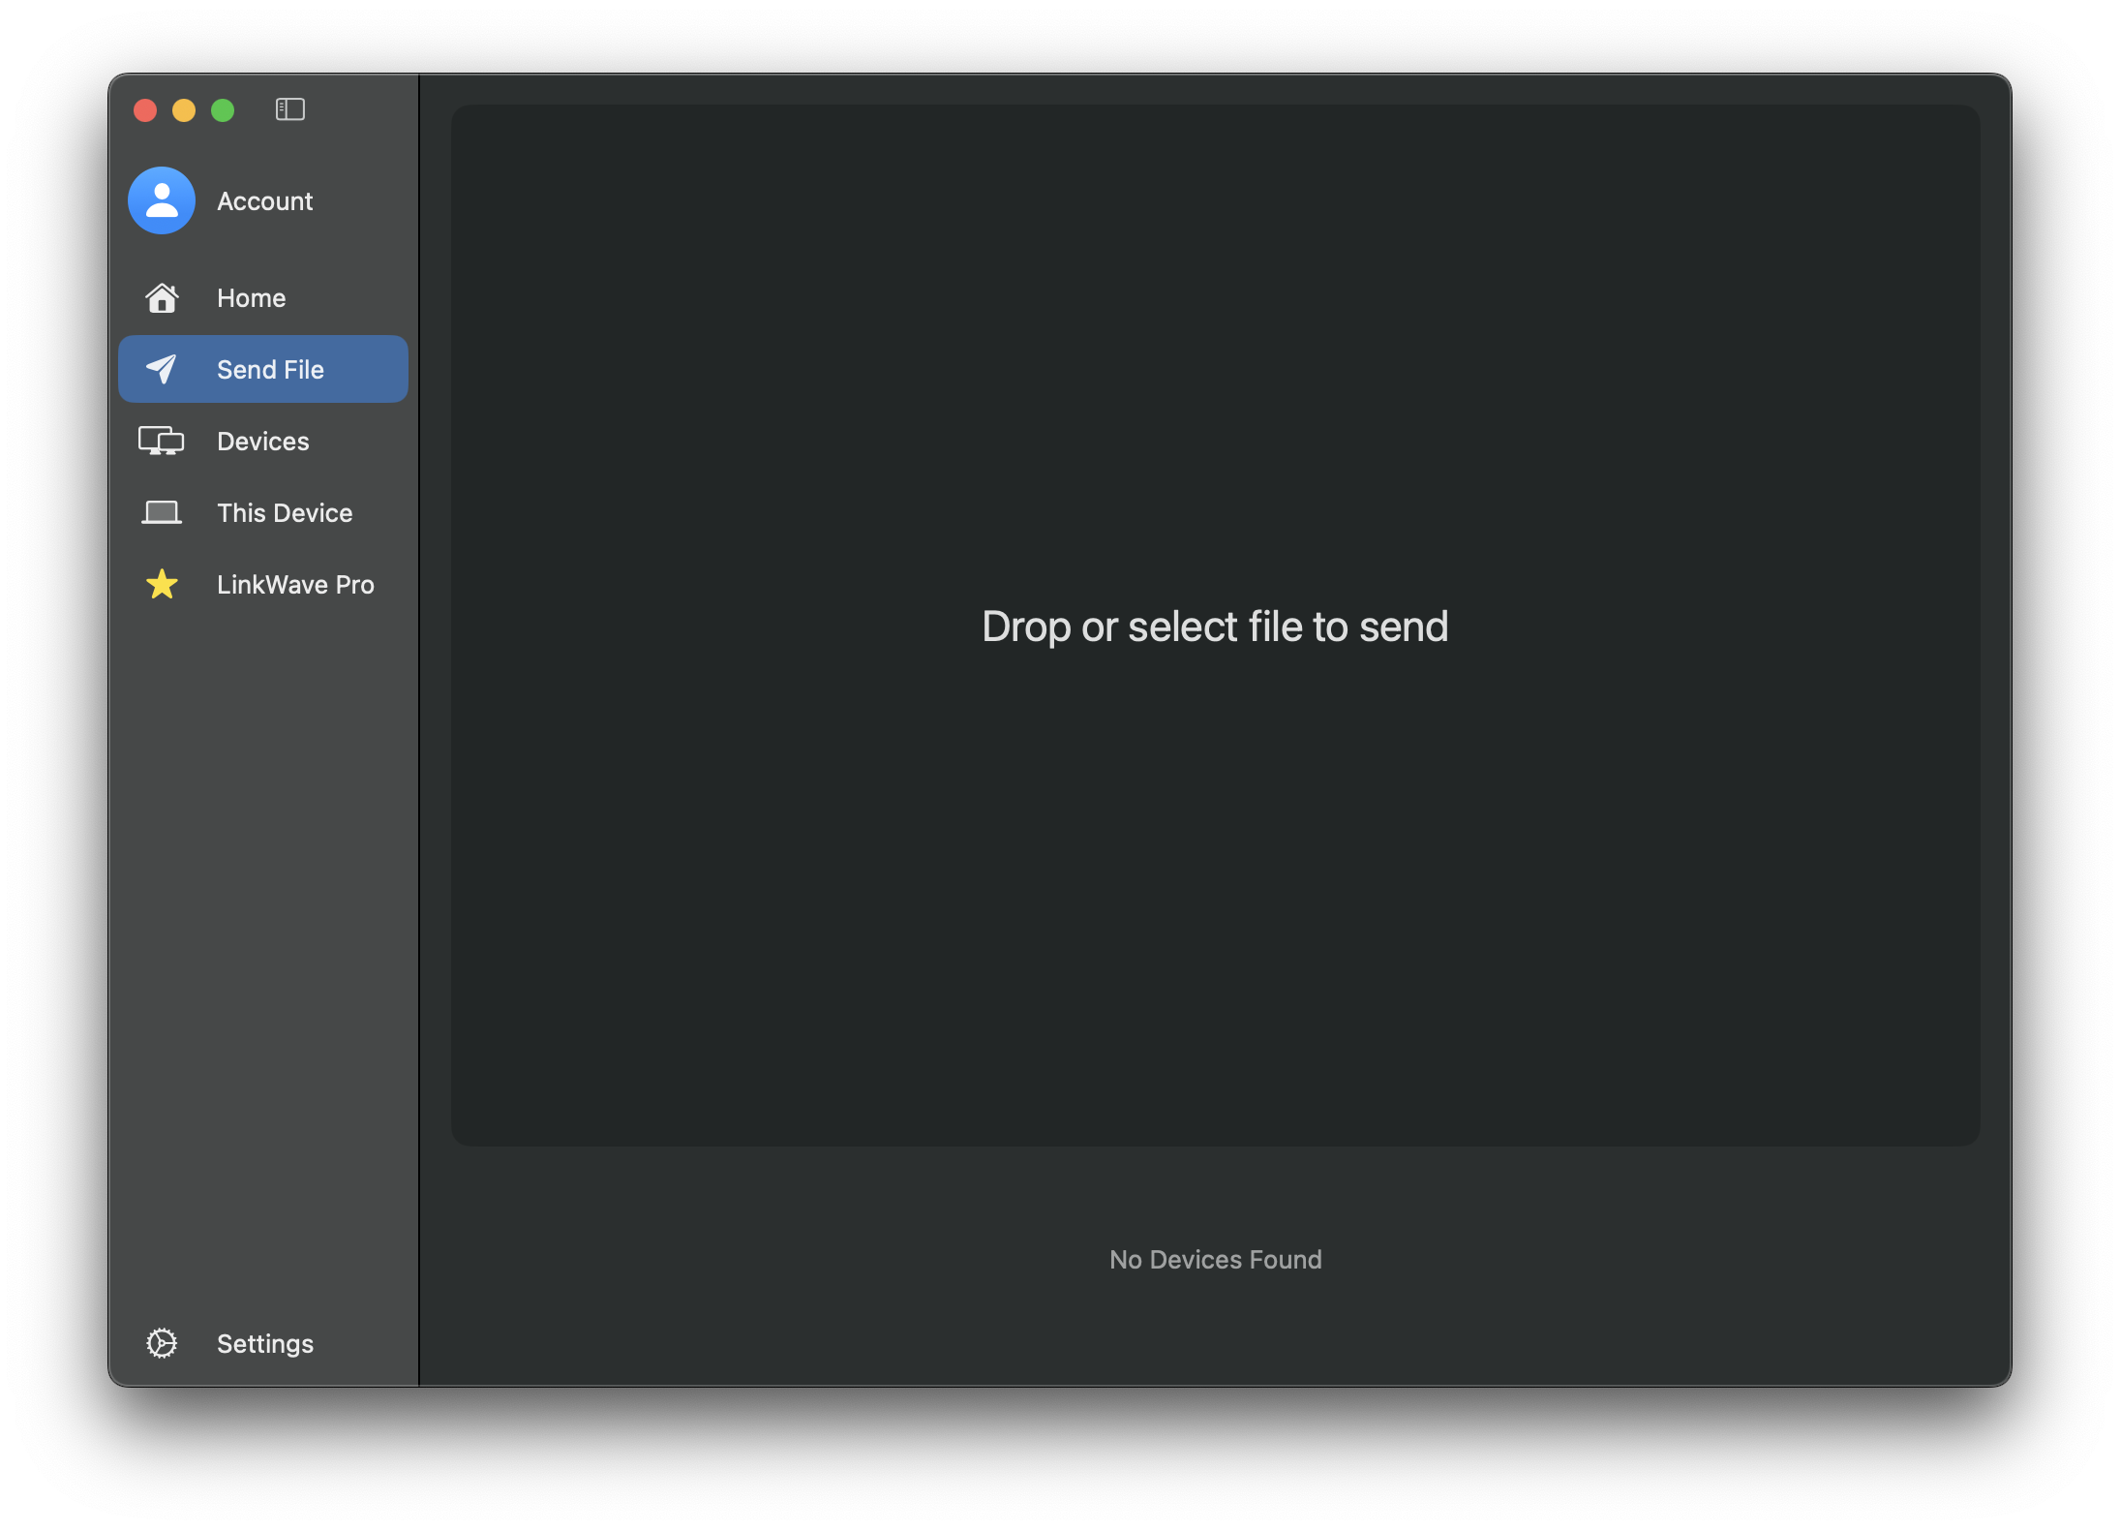This screenshot has height=1530, width=2120.
Task: Click the Devices monitors icon
Action: pos(161,441)
